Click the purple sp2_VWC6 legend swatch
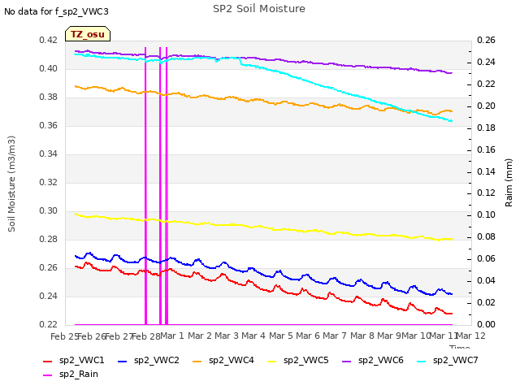The width and height of the screenshot is (520, 390). (x=347, y=361)
